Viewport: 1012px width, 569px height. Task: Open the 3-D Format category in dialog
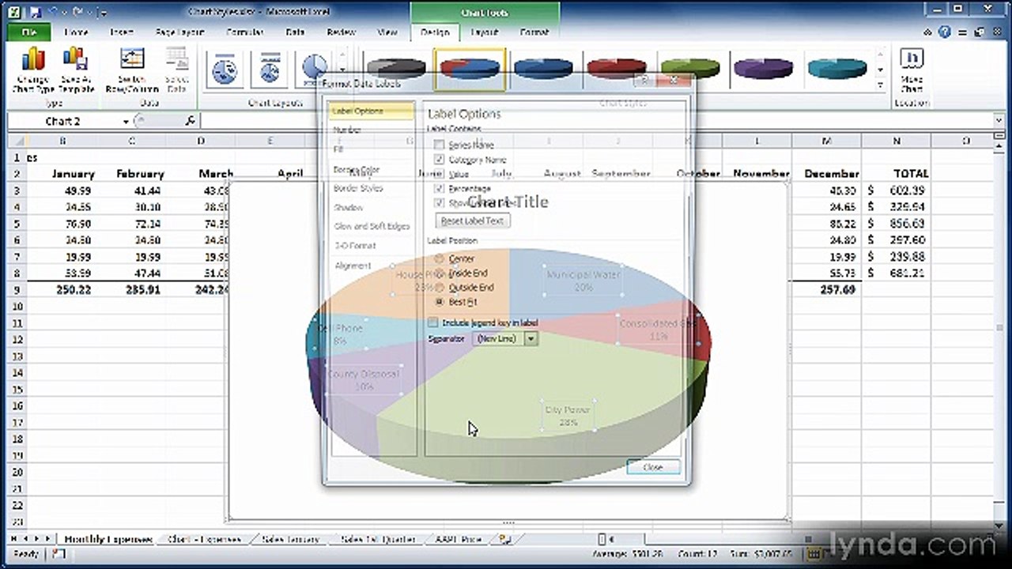pyautogui.click(x=355, y=246)
